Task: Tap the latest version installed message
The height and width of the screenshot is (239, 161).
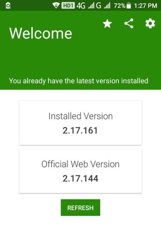Action: (78, 81)
